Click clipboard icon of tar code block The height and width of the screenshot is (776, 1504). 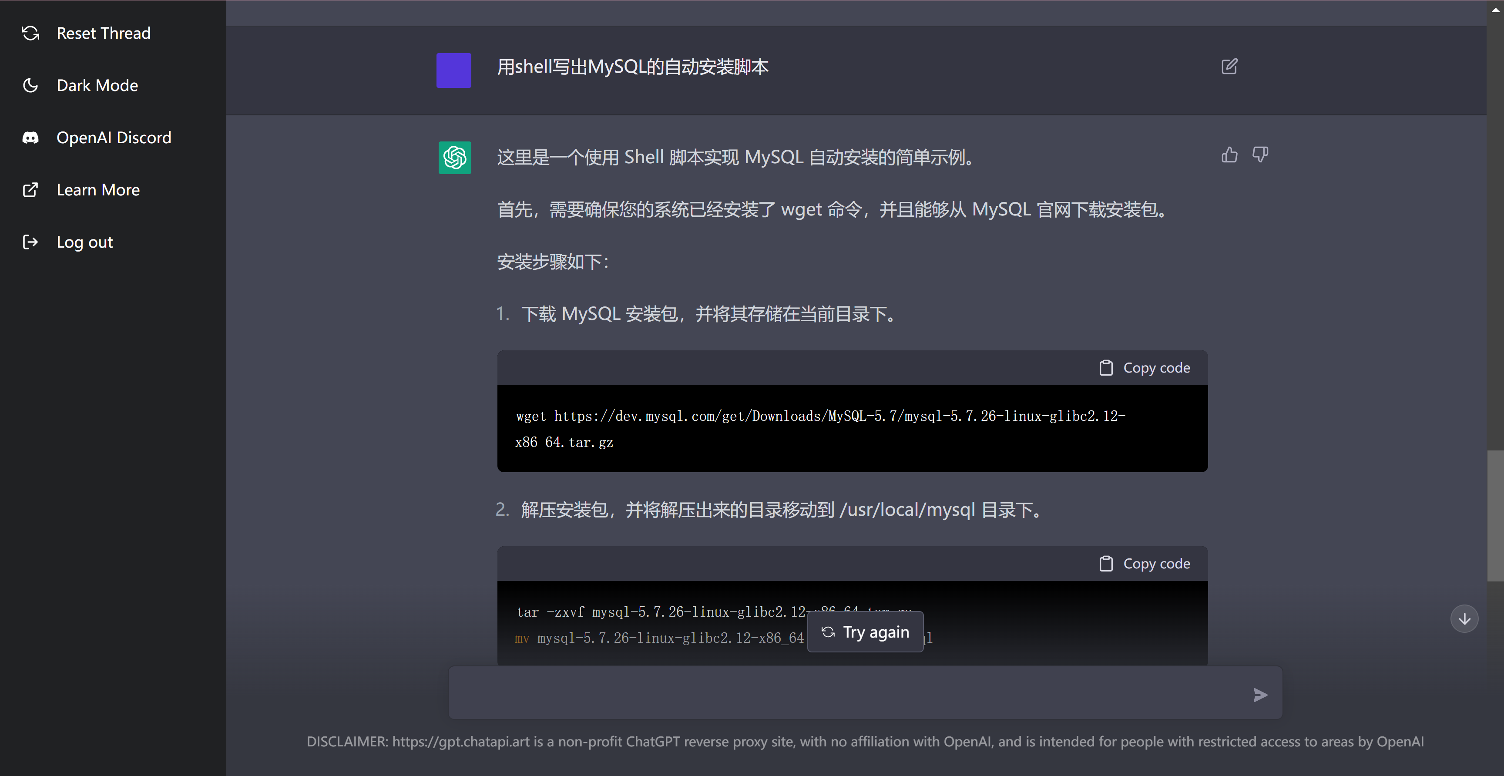pos(1106,564)
